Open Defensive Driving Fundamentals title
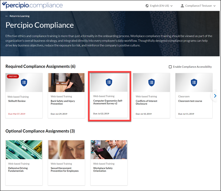This screenshot has height=191, width=221. click(x=18, y=170)
